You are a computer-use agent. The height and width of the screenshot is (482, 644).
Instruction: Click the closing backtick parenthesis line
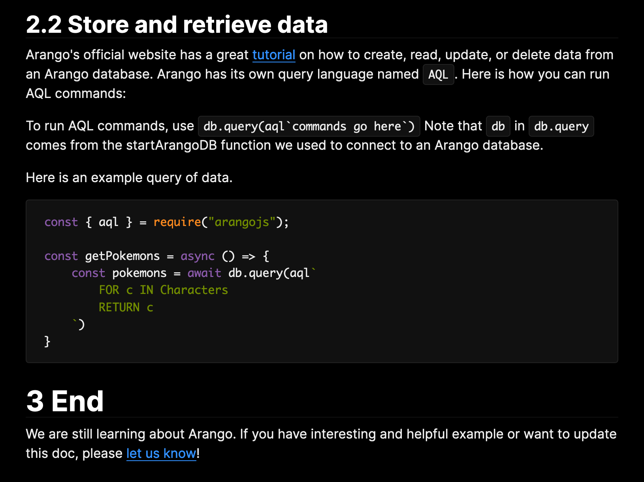tap(79, 324)
